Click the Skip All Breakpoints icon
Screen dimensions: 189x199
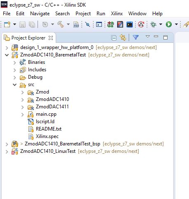tap(87, 25)
